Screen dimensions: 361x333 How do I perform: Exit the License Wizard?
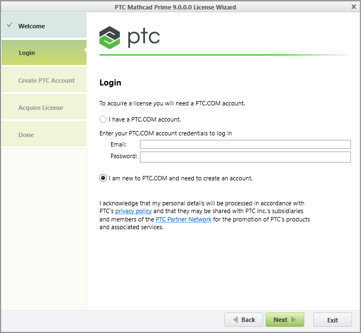click(333, 320)
